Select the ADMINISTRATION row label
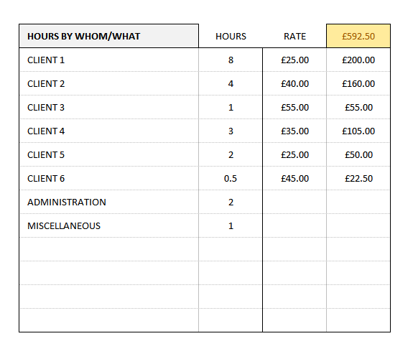 coord(108,202)
